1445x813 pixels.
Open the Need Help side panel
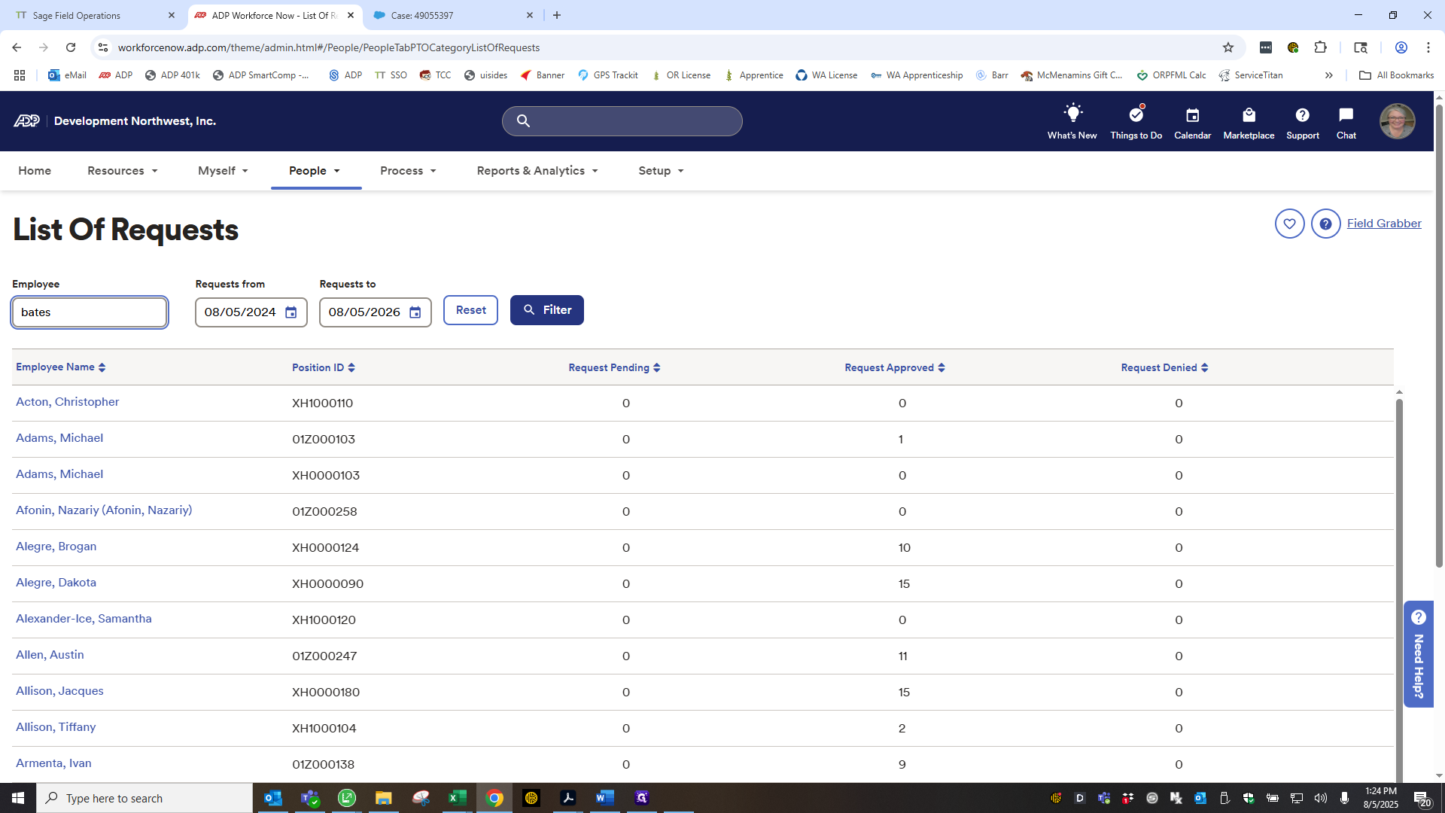tap(1418, 654)
